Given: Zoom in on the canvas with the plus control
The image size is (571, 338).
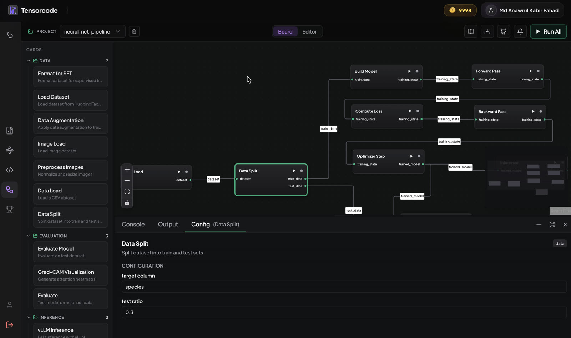Looking at the screenshot, I should [127, 170].
